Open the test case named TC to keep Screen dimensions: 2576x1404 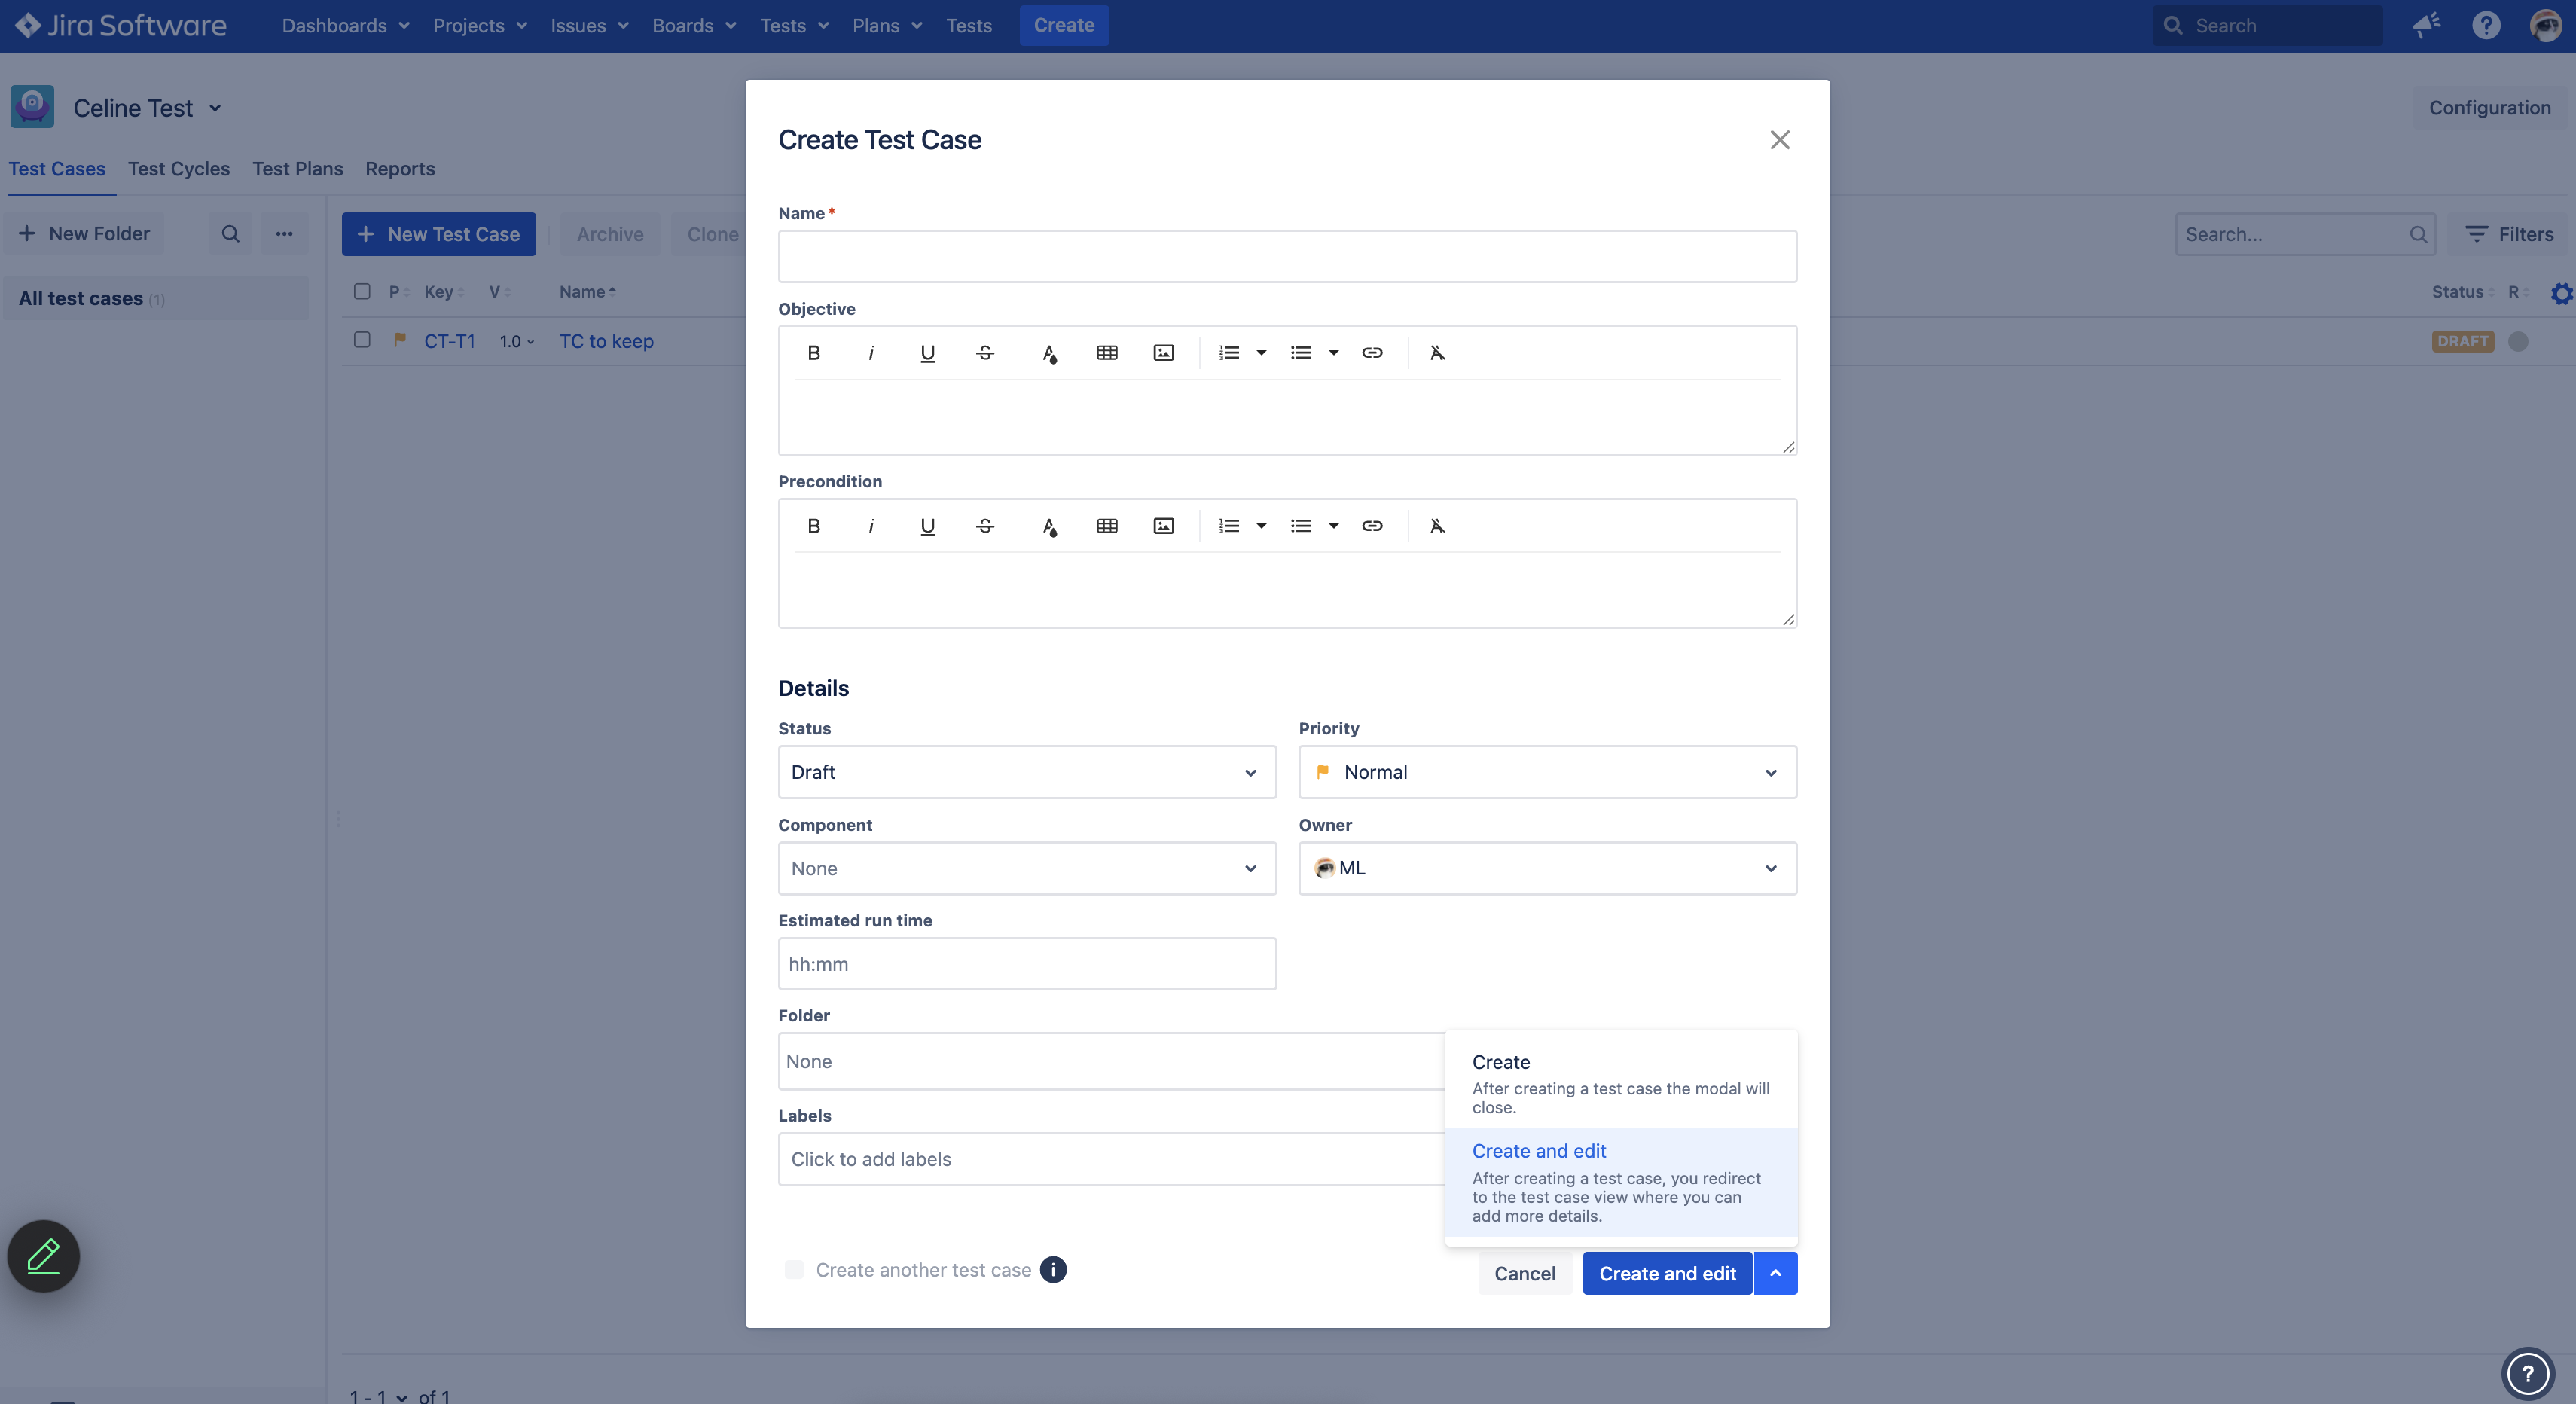pos(605,340)
